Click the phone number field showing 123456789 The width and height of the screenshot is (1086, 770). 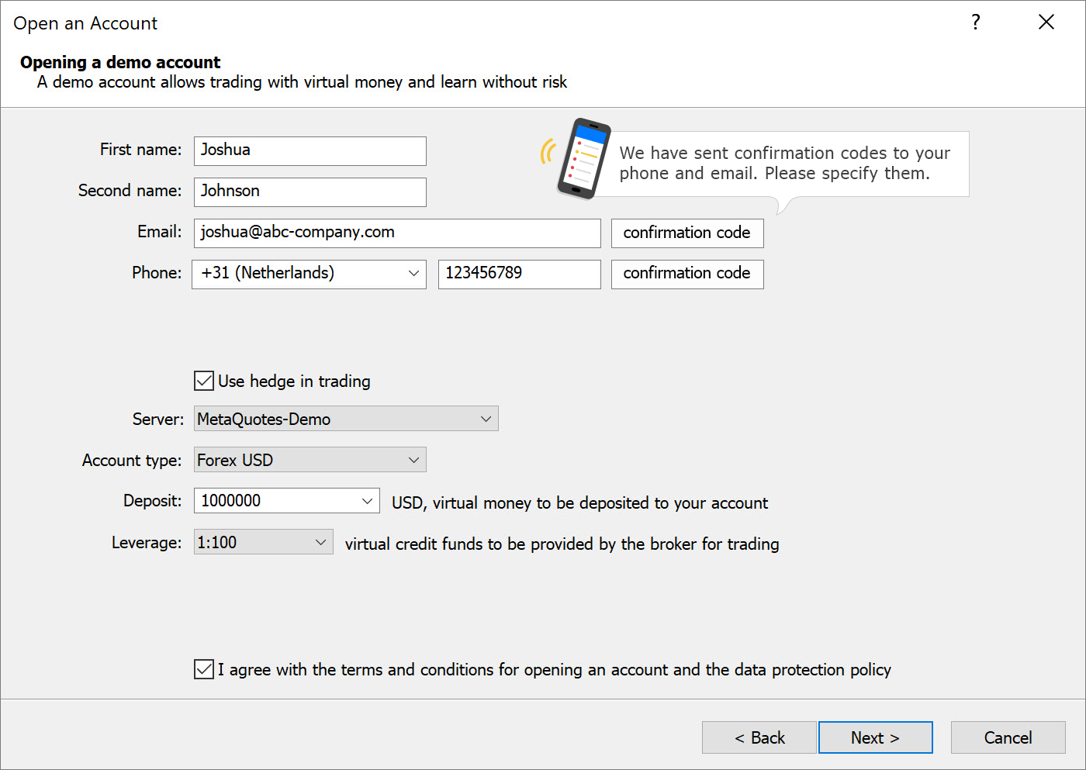518,274
